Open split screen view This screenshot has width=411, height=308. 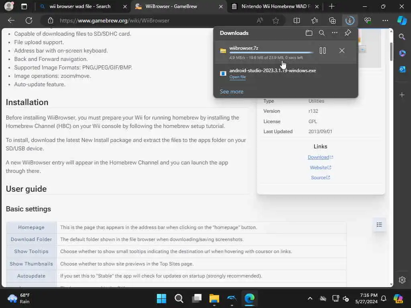point(297,20)
